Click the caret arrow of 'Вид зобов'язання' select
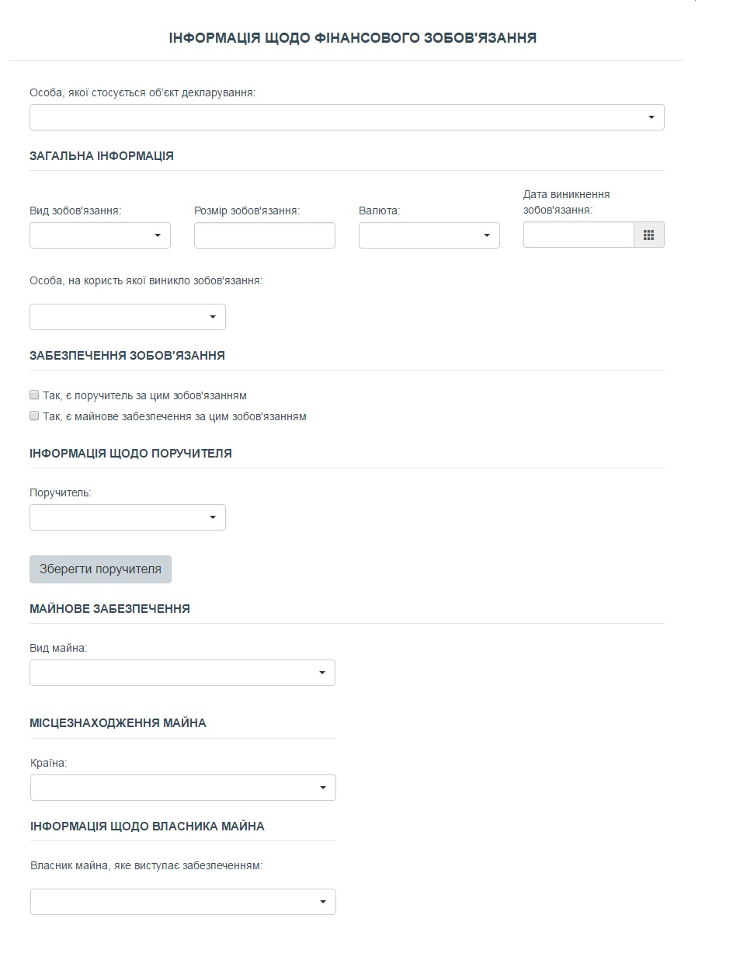Viewport: 733px width, 957px height. point(158,235)
